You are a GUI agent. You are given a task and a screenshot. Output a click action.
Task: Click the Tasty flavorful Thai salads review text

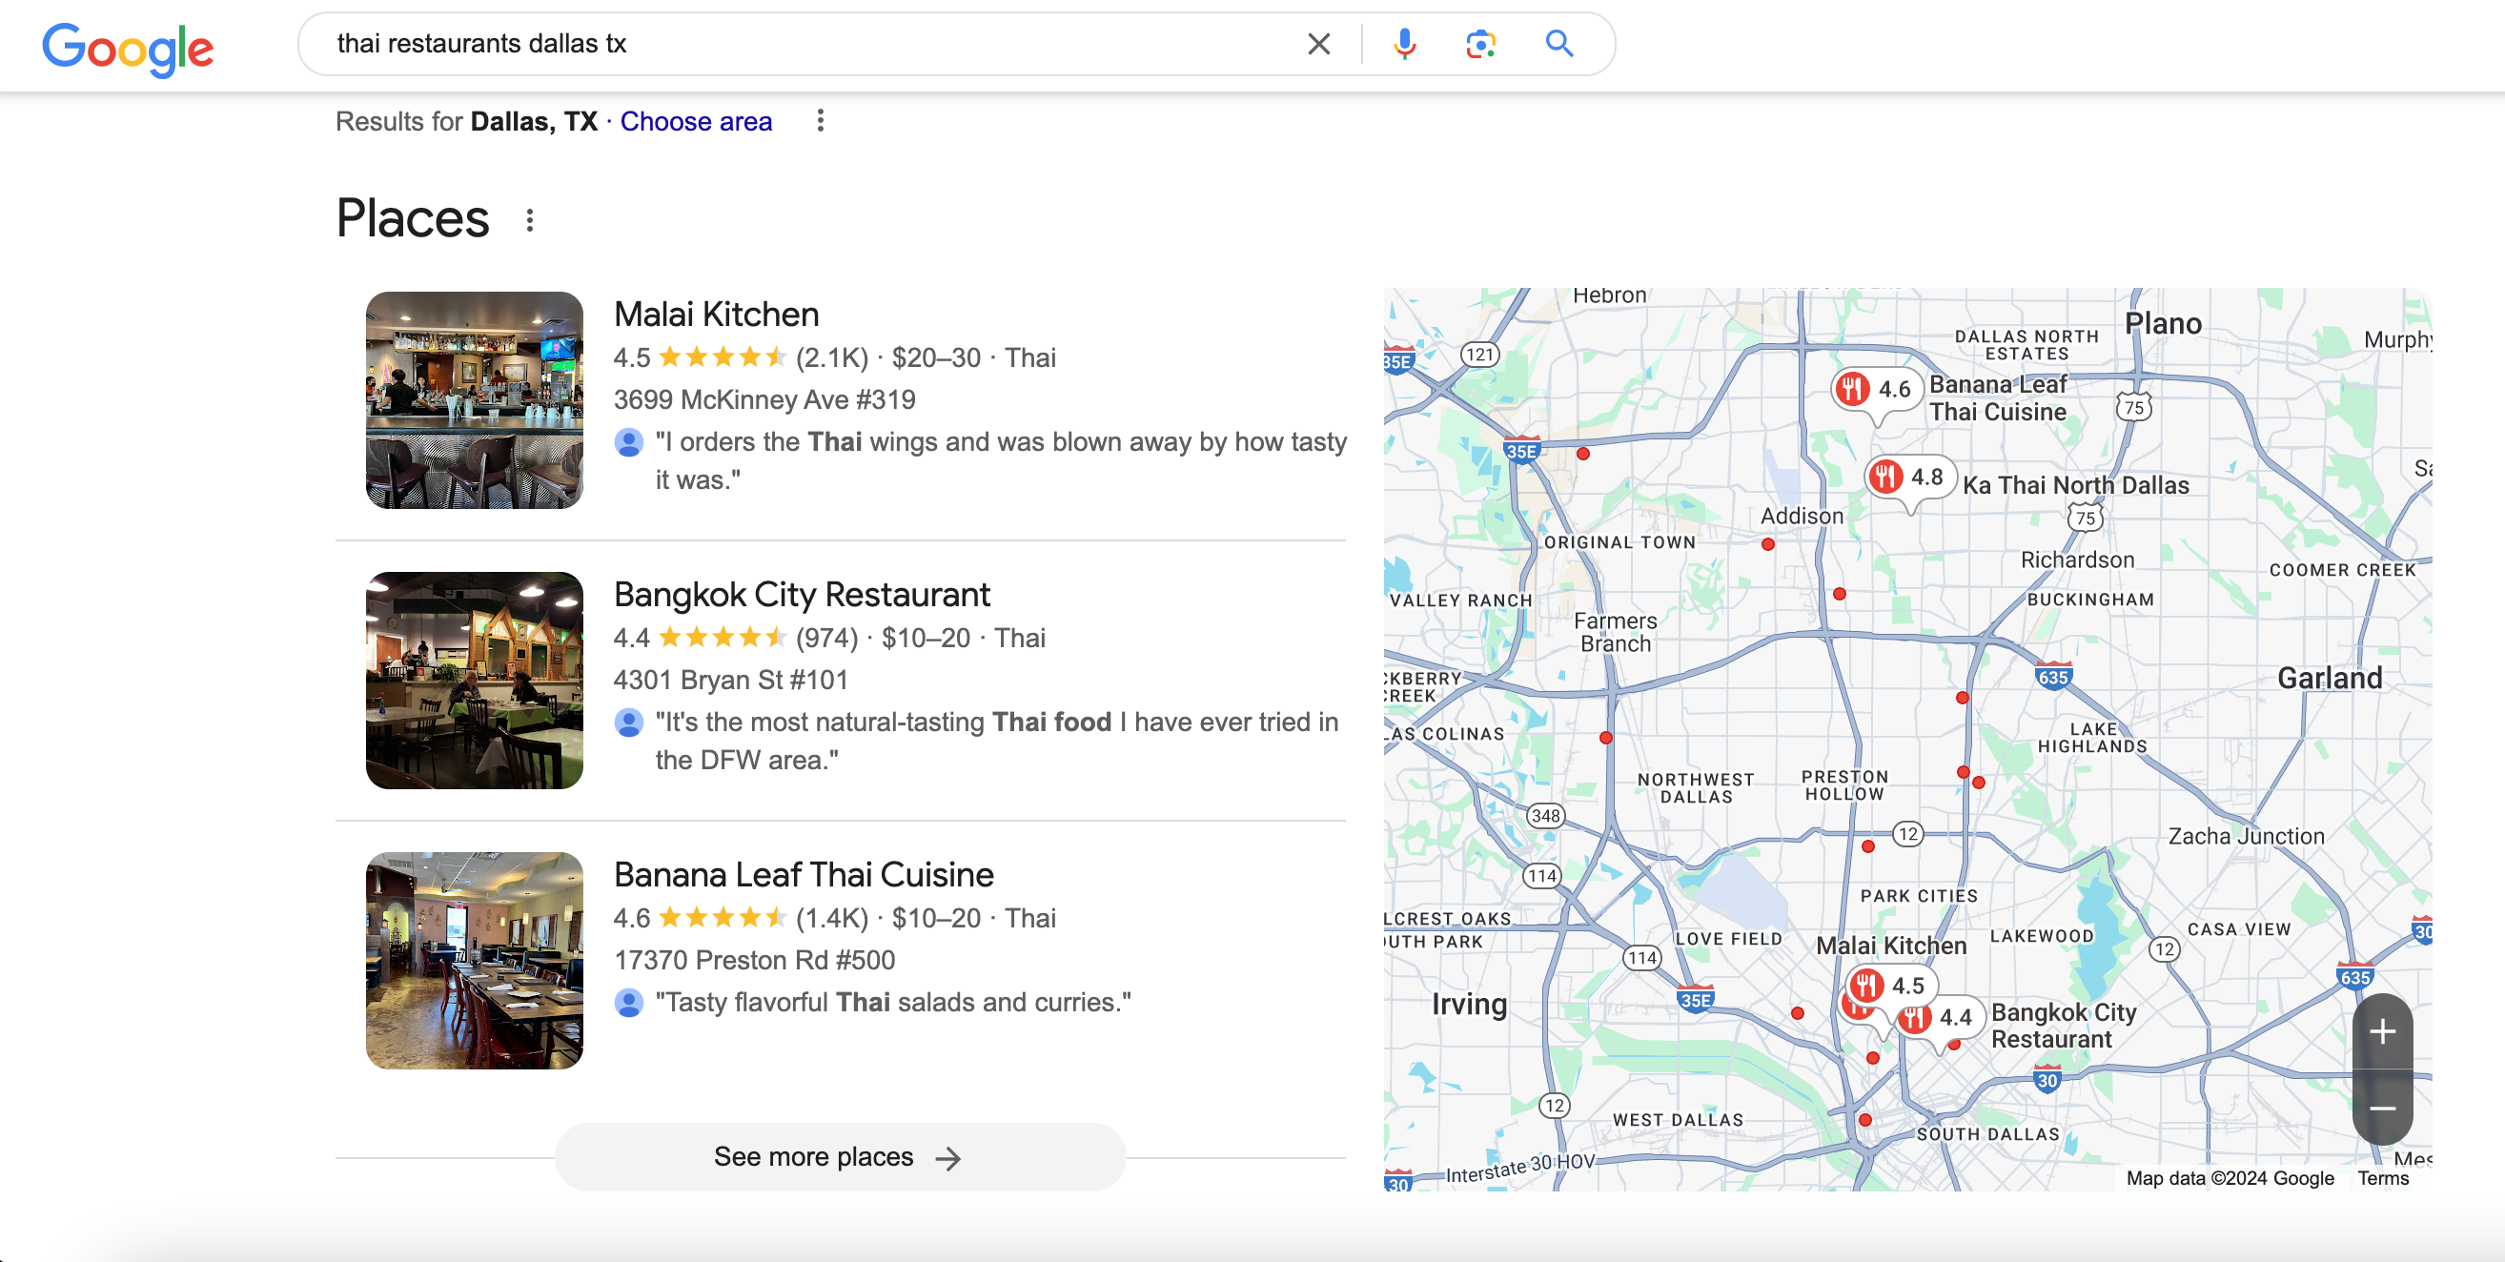point(893,1003)
